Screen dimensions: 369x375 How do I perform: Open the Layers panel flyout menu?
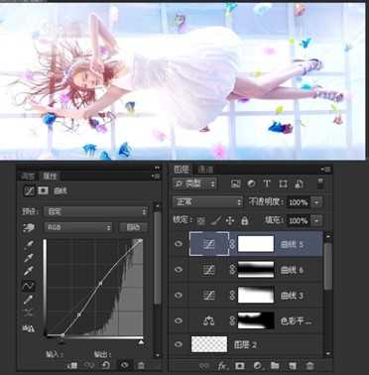(325, 170)
